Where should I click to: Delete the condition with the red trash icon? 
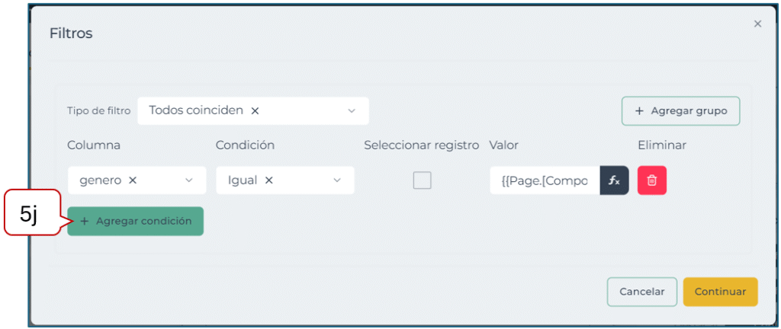pos(652,180)
